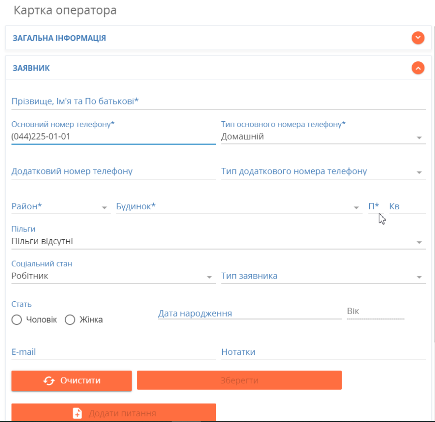The height and width of the screenshot is (422, 435).
Task: Click the document-plus icon on Додати питання
Action: click(x=77, y=413)
